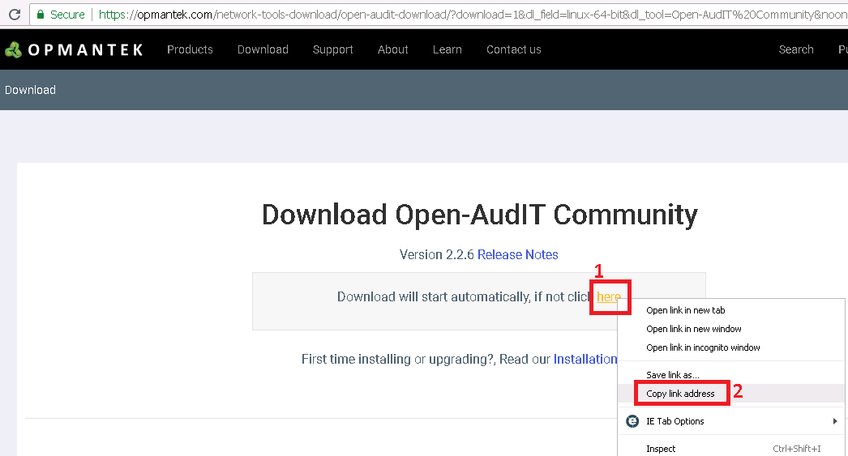
Task: Choose Save link as... option
Action: pyautogui.click(x=672, y=374)
